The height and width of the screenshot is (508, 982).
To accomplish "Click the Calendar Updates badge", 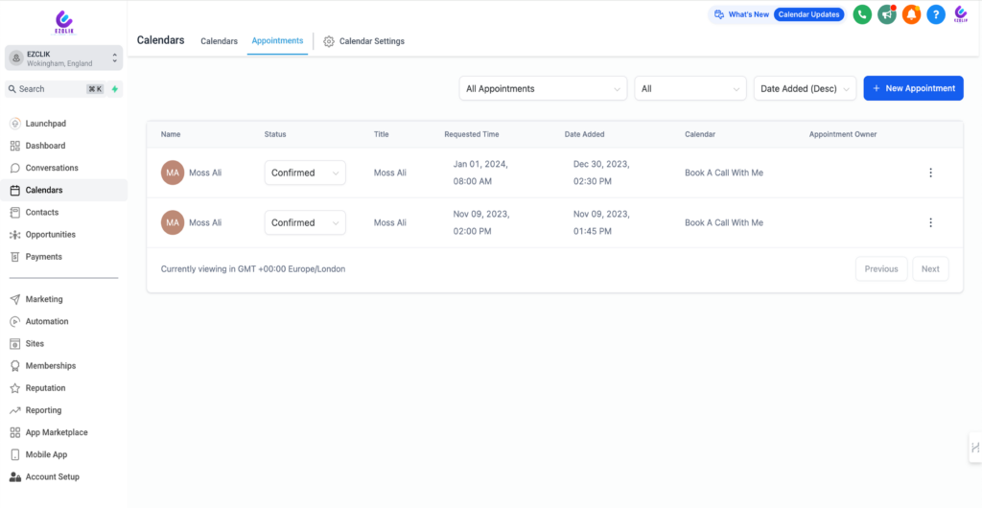I will (x=808, y=14).
